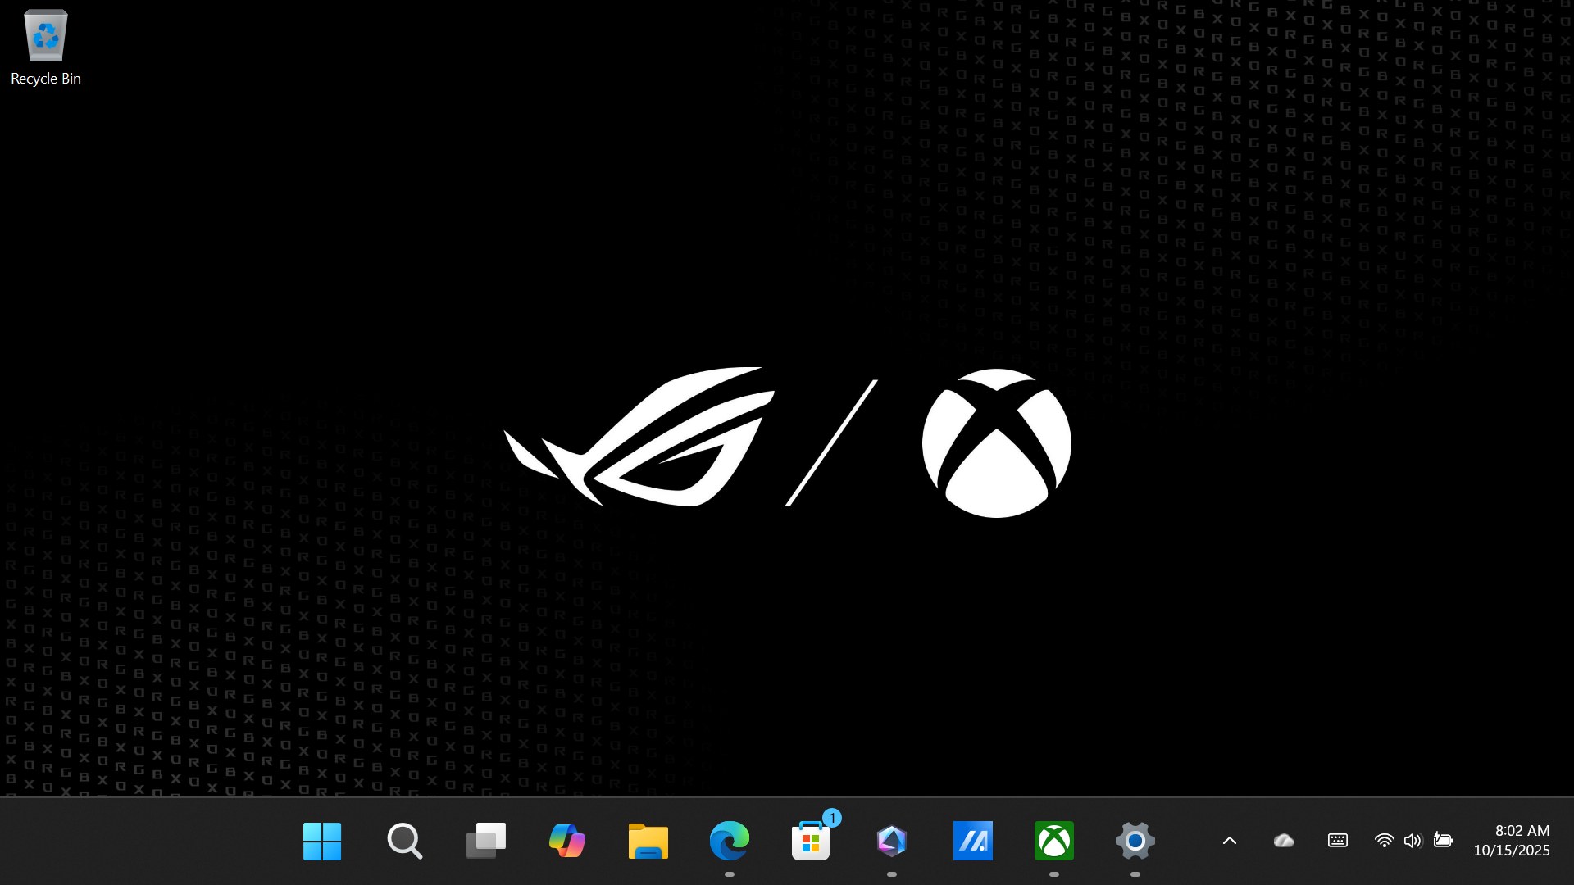Open the Settings gear app
Screen dimensions: 1574x885
click(1135, 841)
